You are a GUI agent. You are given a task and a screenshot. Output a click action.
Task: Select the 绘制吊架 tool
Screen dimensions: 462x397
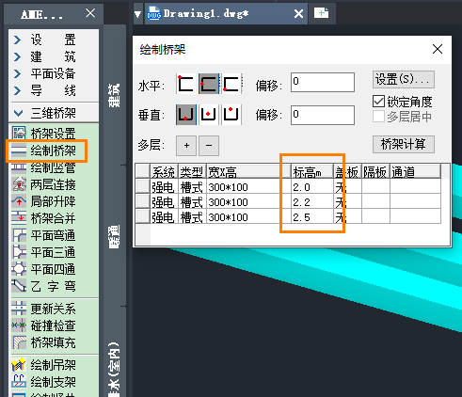tap(44, 365)
